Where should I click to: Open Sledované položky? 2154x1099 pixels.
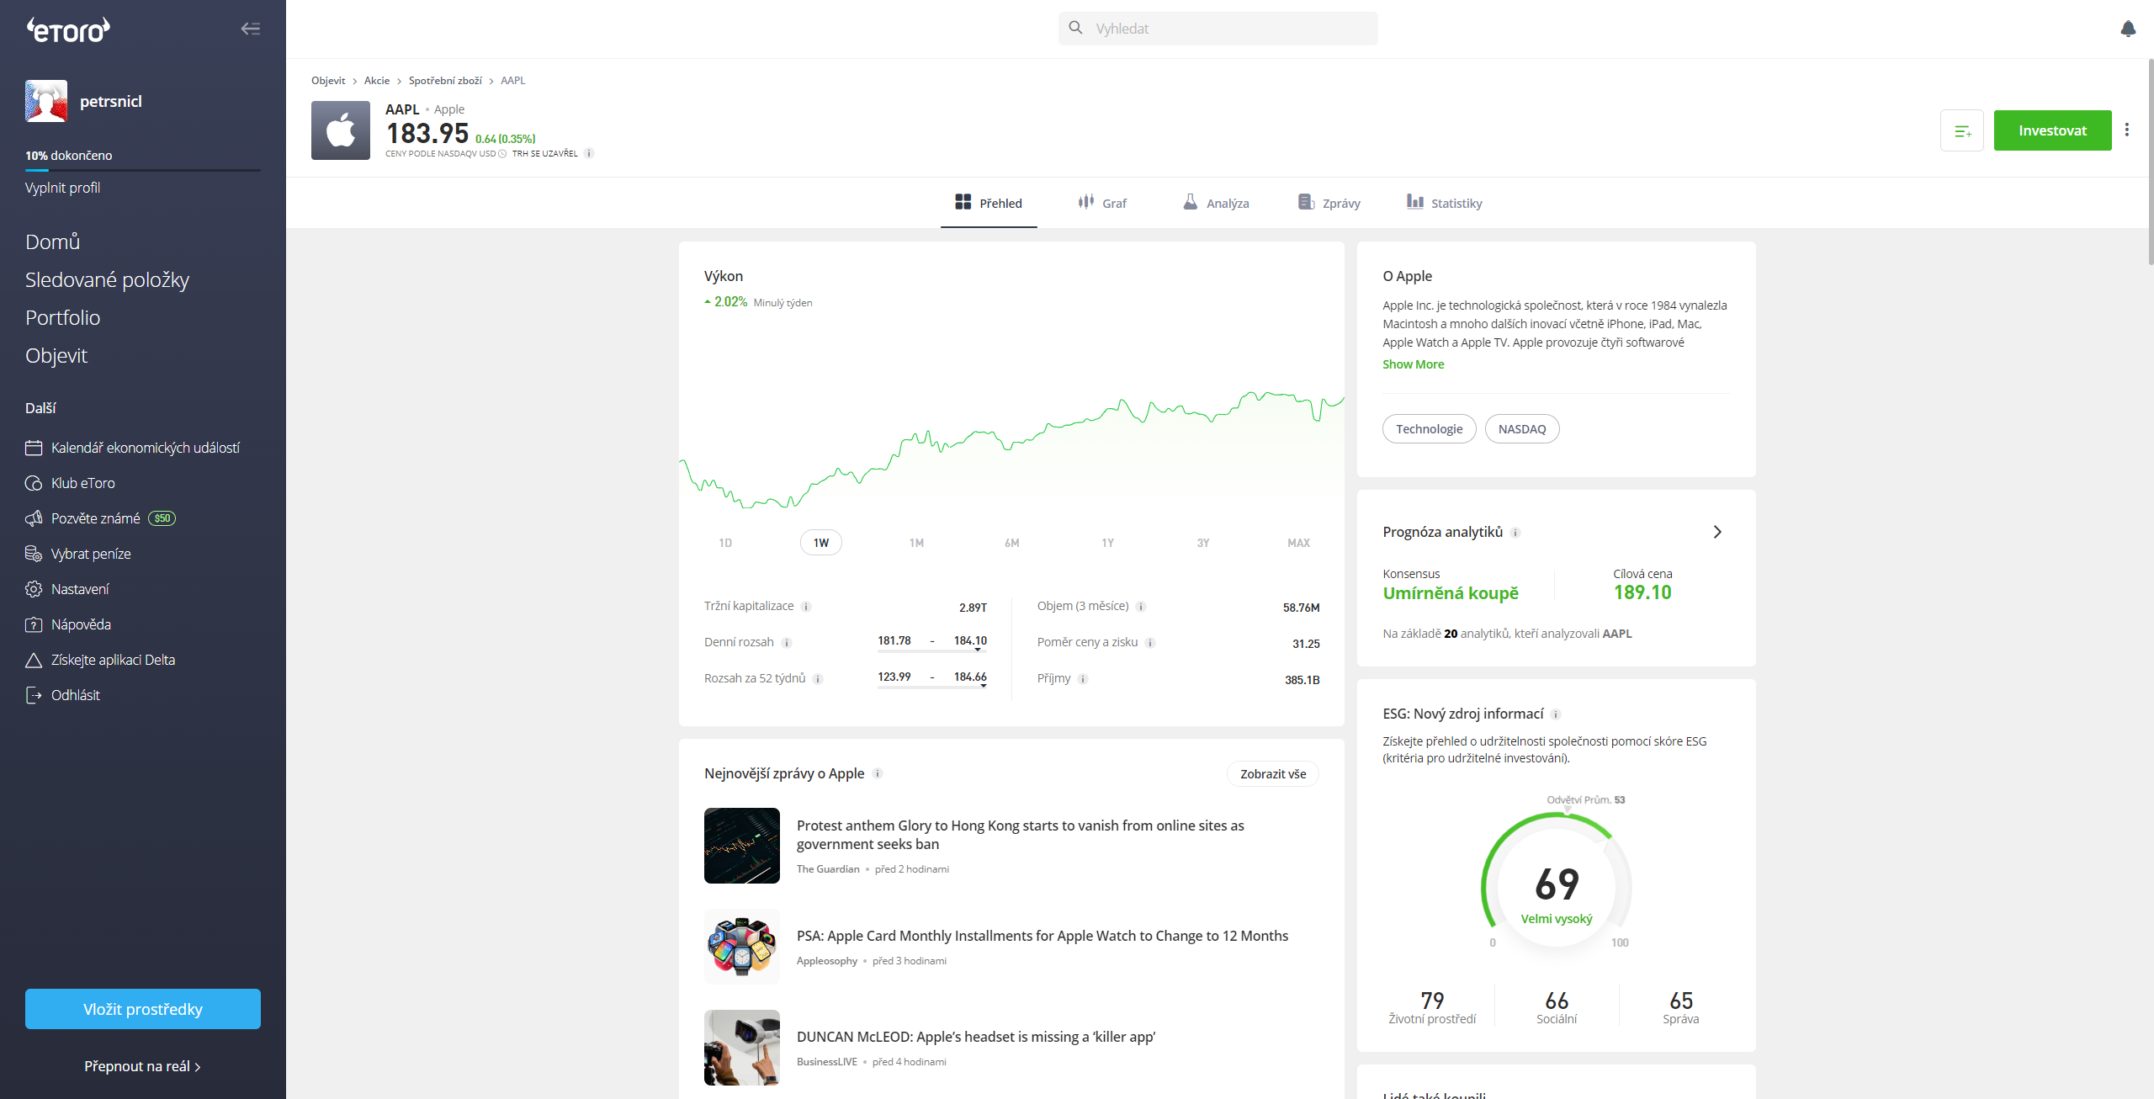pyautogui.click(x=107, y=279)
